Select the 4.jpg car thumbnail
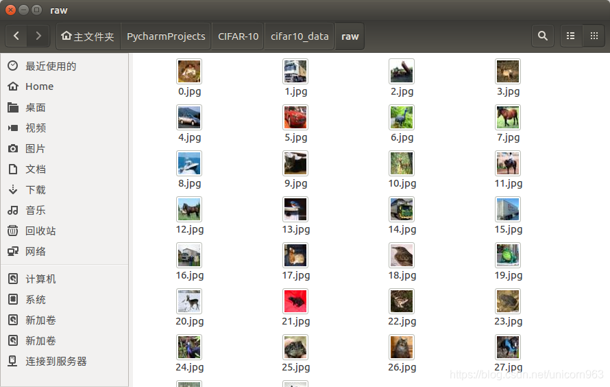 click(x=189, y=117)
